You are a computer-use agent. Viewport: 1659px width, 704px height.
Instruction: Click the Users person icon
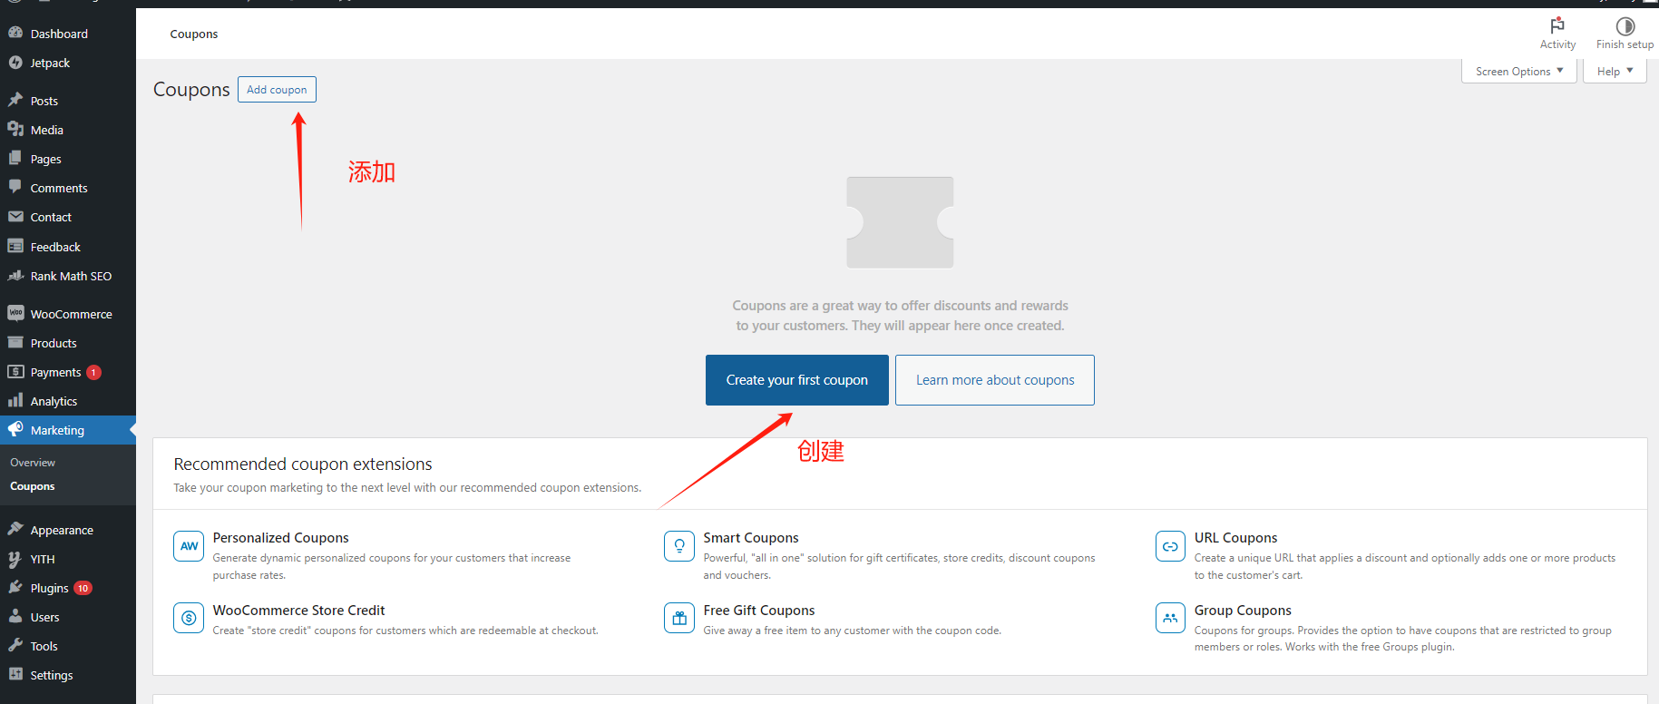(15, 616)
